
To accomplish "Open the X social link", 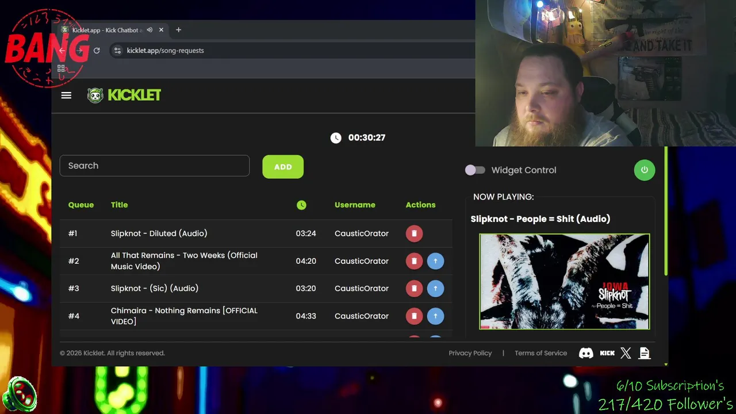I will point(626,353).
